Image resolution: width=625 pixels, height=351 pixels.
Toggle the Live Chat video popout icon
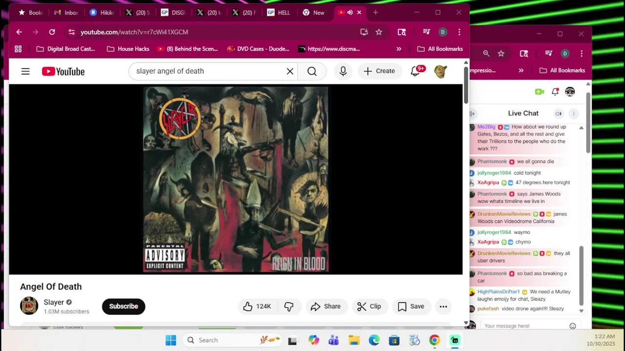coord(559,114)
